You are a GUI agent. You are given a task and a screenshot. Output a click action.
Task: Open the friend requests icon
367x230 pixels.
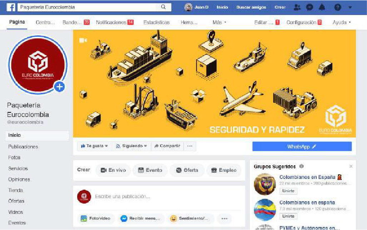click(297, 7)
